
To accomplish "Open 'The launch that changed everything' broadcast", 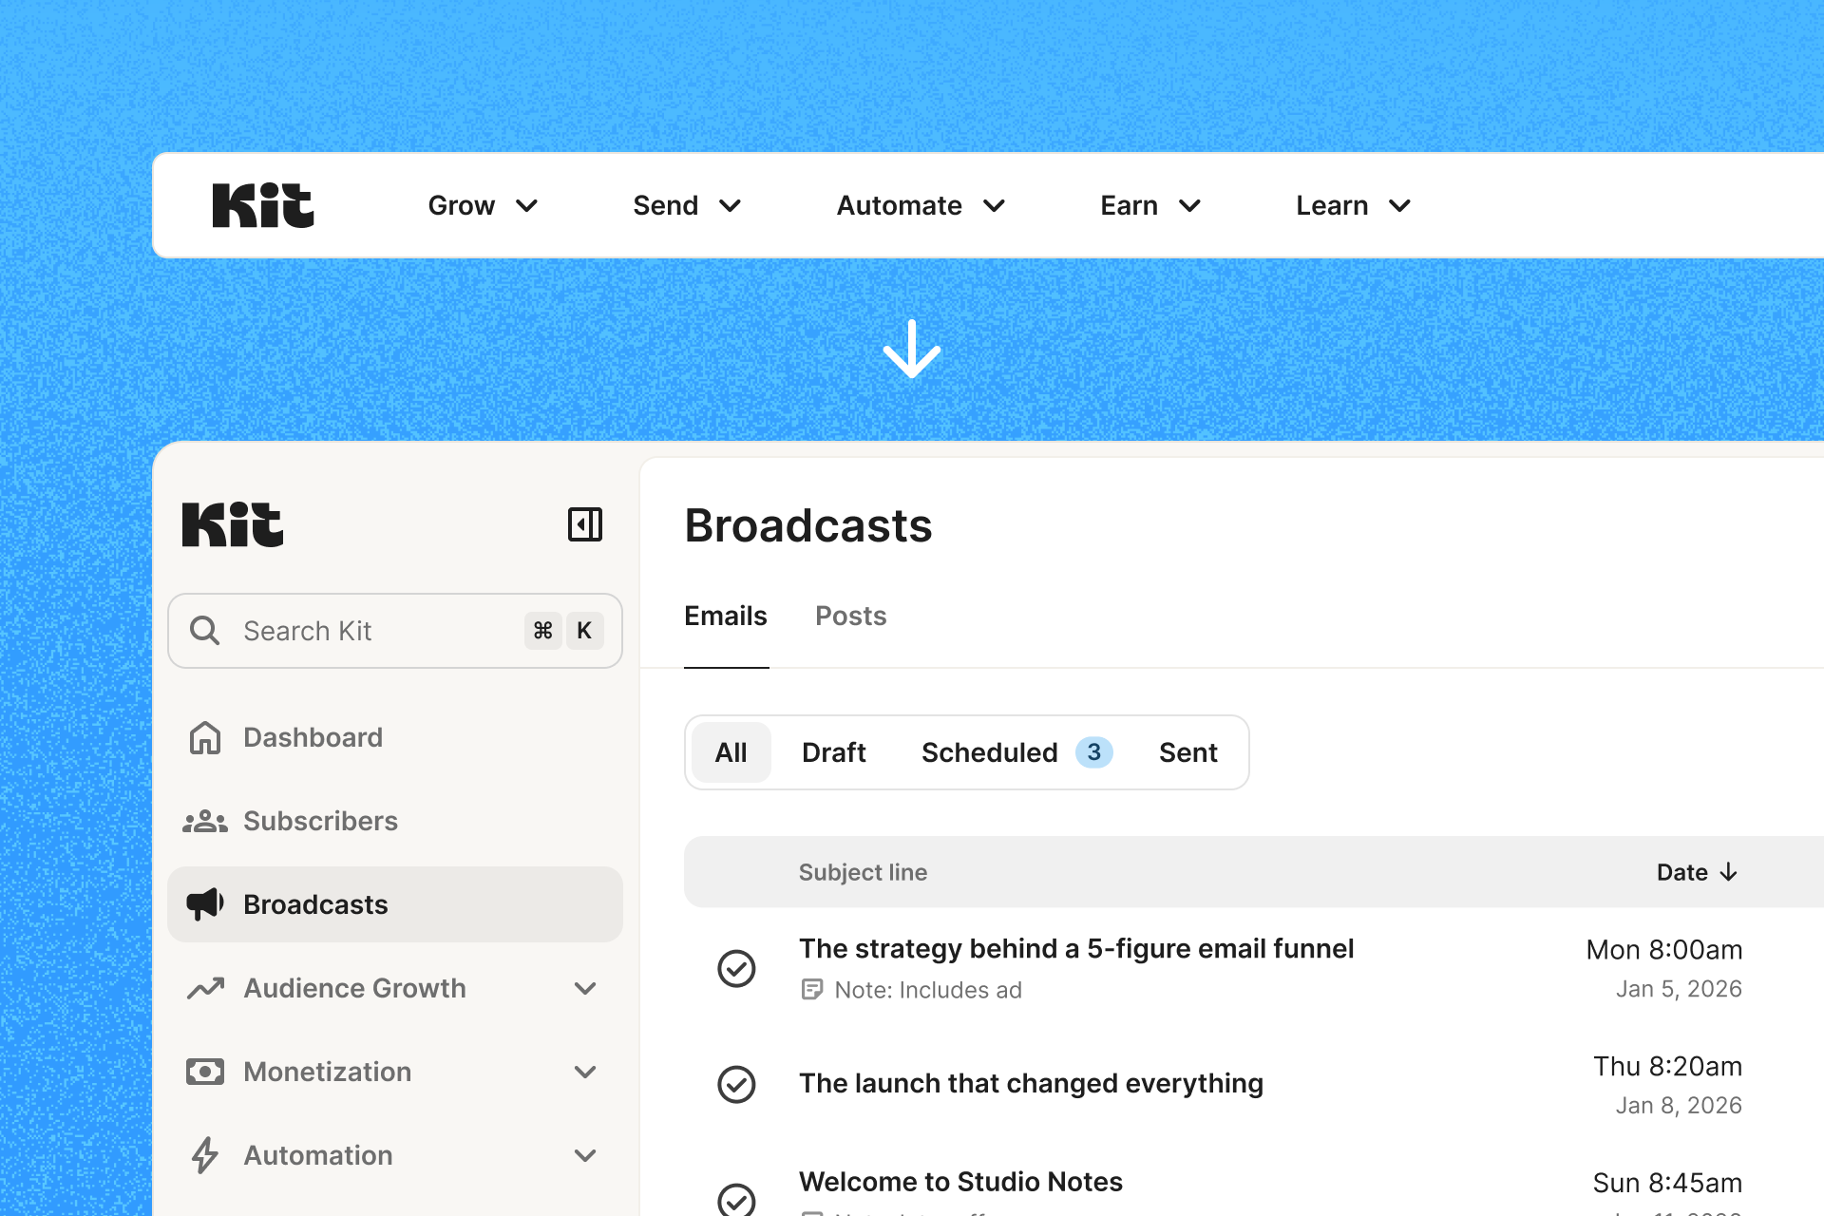I will click(1031, 1083).
